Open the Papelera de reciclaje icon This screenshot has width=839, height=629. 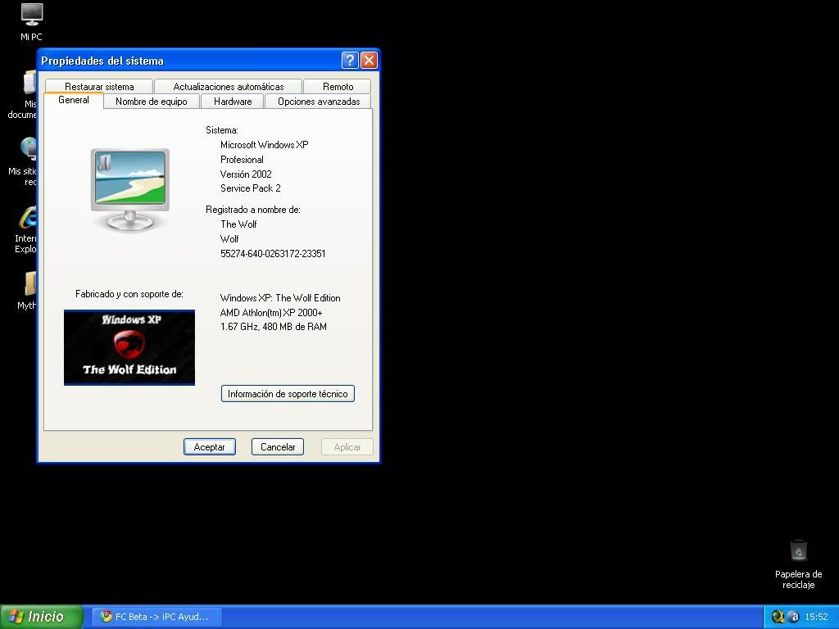[x=798, y=550]
